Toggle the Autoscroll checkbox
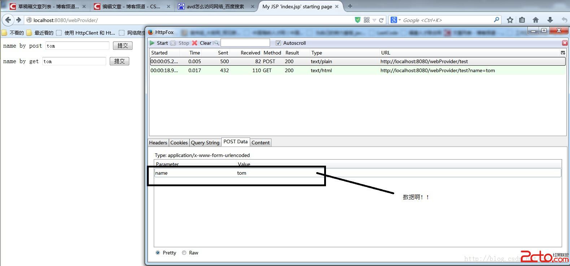 (278, 43)
